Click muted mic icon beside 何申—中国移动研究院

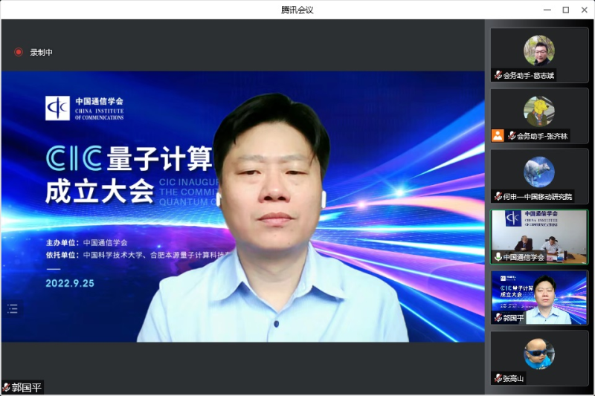pos(498,196)
